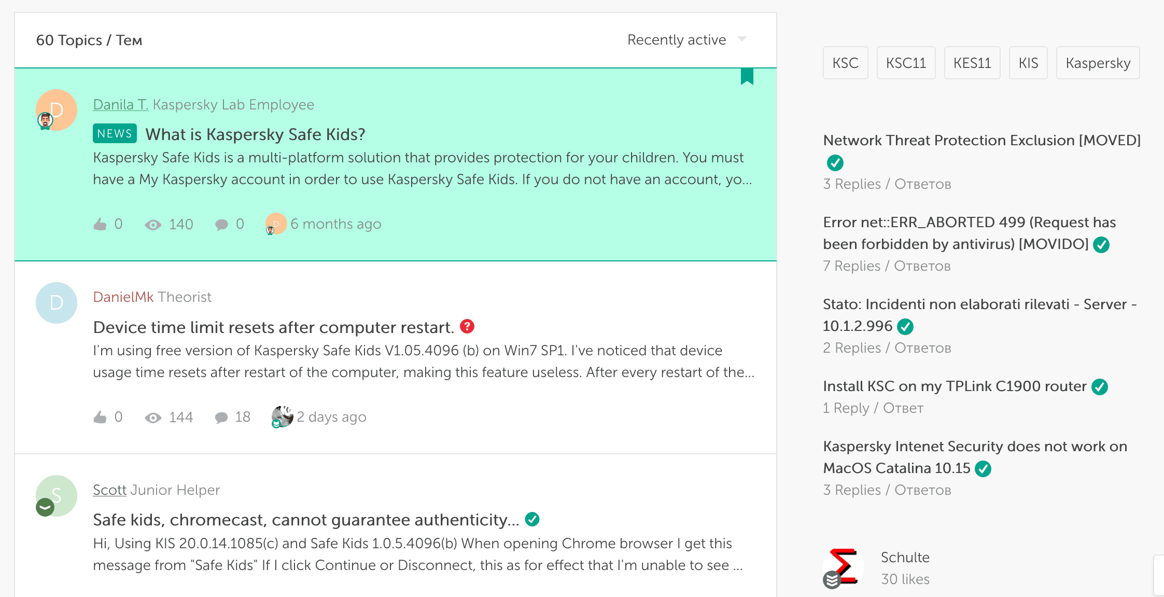Click dropdown arrow next to Recently active
The width and height of the screenshot is (1164, 597).
[x=742, y=39]
